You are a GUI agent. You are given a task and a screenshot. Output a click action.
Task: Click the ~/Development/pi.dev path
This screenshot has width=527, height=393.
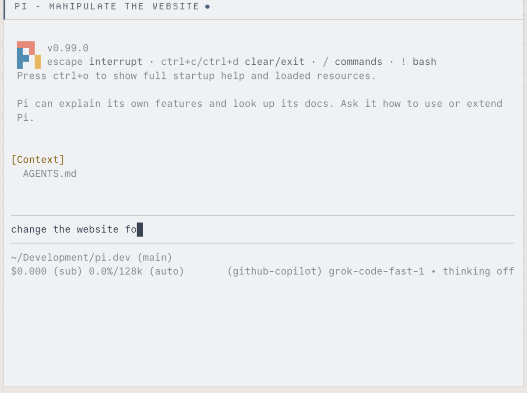pos(71,258)
